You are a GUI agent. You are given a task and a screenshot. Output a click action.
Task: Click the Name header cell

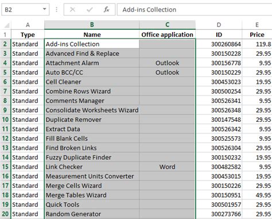pyautogui.click(x=92, y=34)
